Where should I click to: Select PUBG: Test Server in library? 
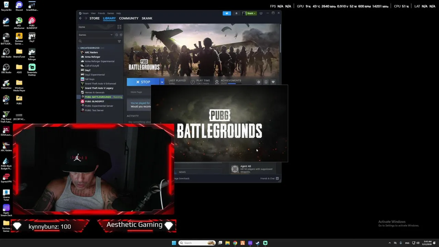point(100,110)
